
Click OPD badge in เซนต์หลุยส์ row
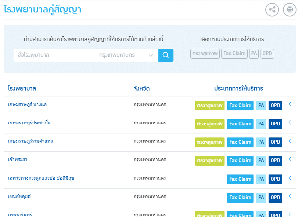275,198
